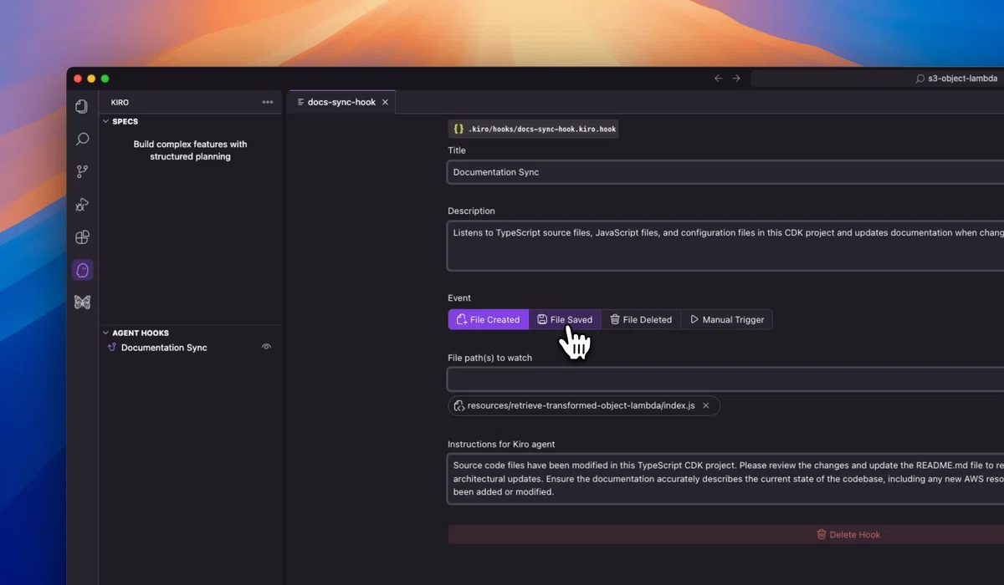Open KIRO panel more actions ellipsis

point(268,102)
